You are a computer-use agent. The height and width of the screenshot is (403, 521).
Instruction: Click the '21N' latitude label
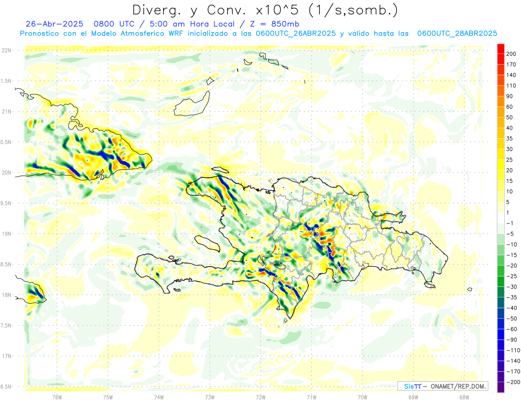pyautogui.click(x=7, y=111)
